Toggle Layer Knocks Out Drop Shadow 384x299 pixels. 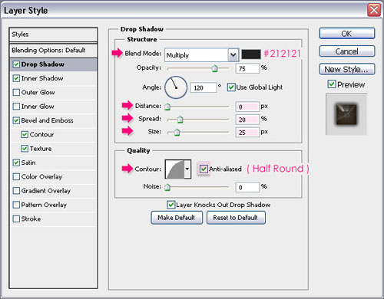[x=170, y=205]
